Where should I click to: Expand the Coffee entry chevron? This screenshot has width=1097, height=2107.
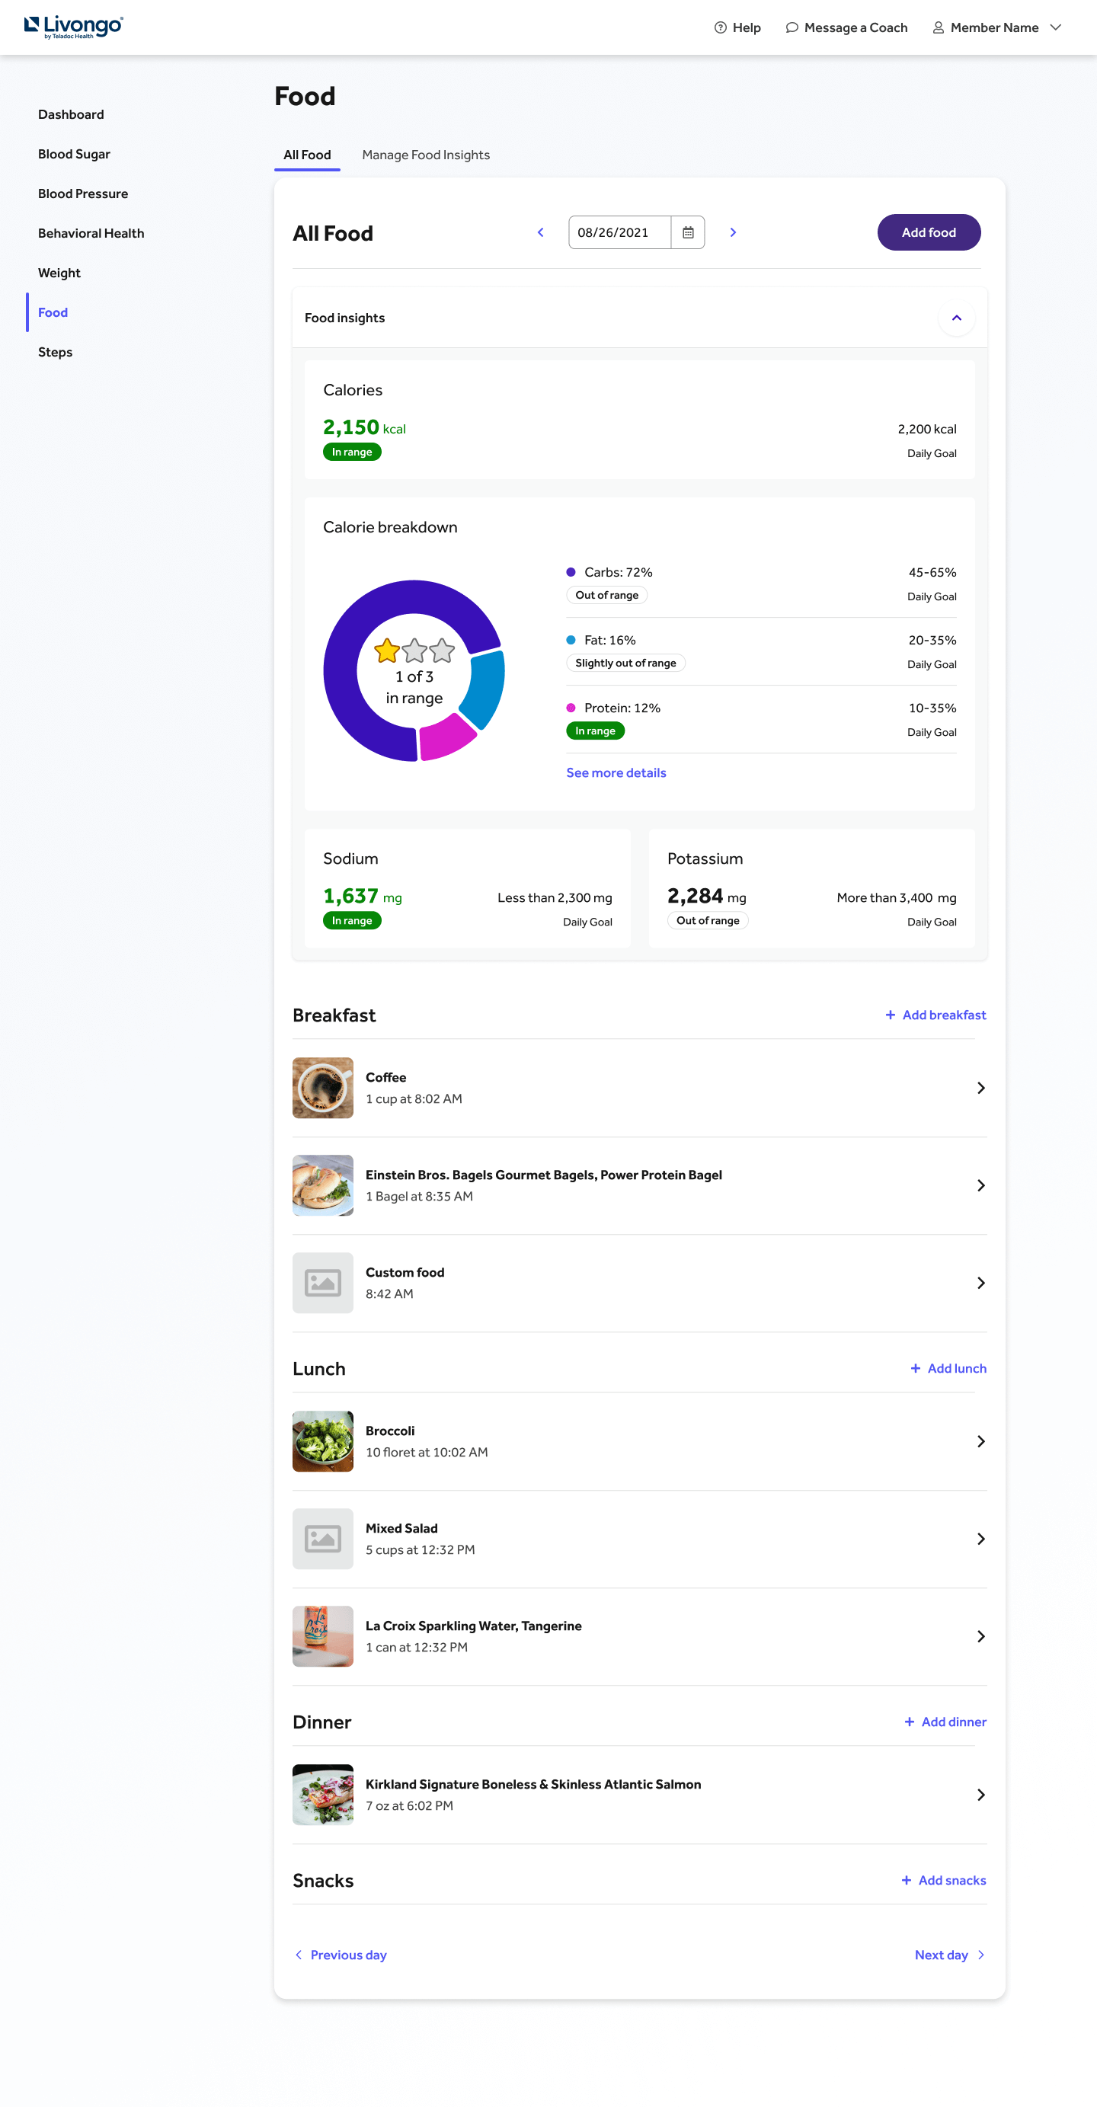coord(980,1088)
